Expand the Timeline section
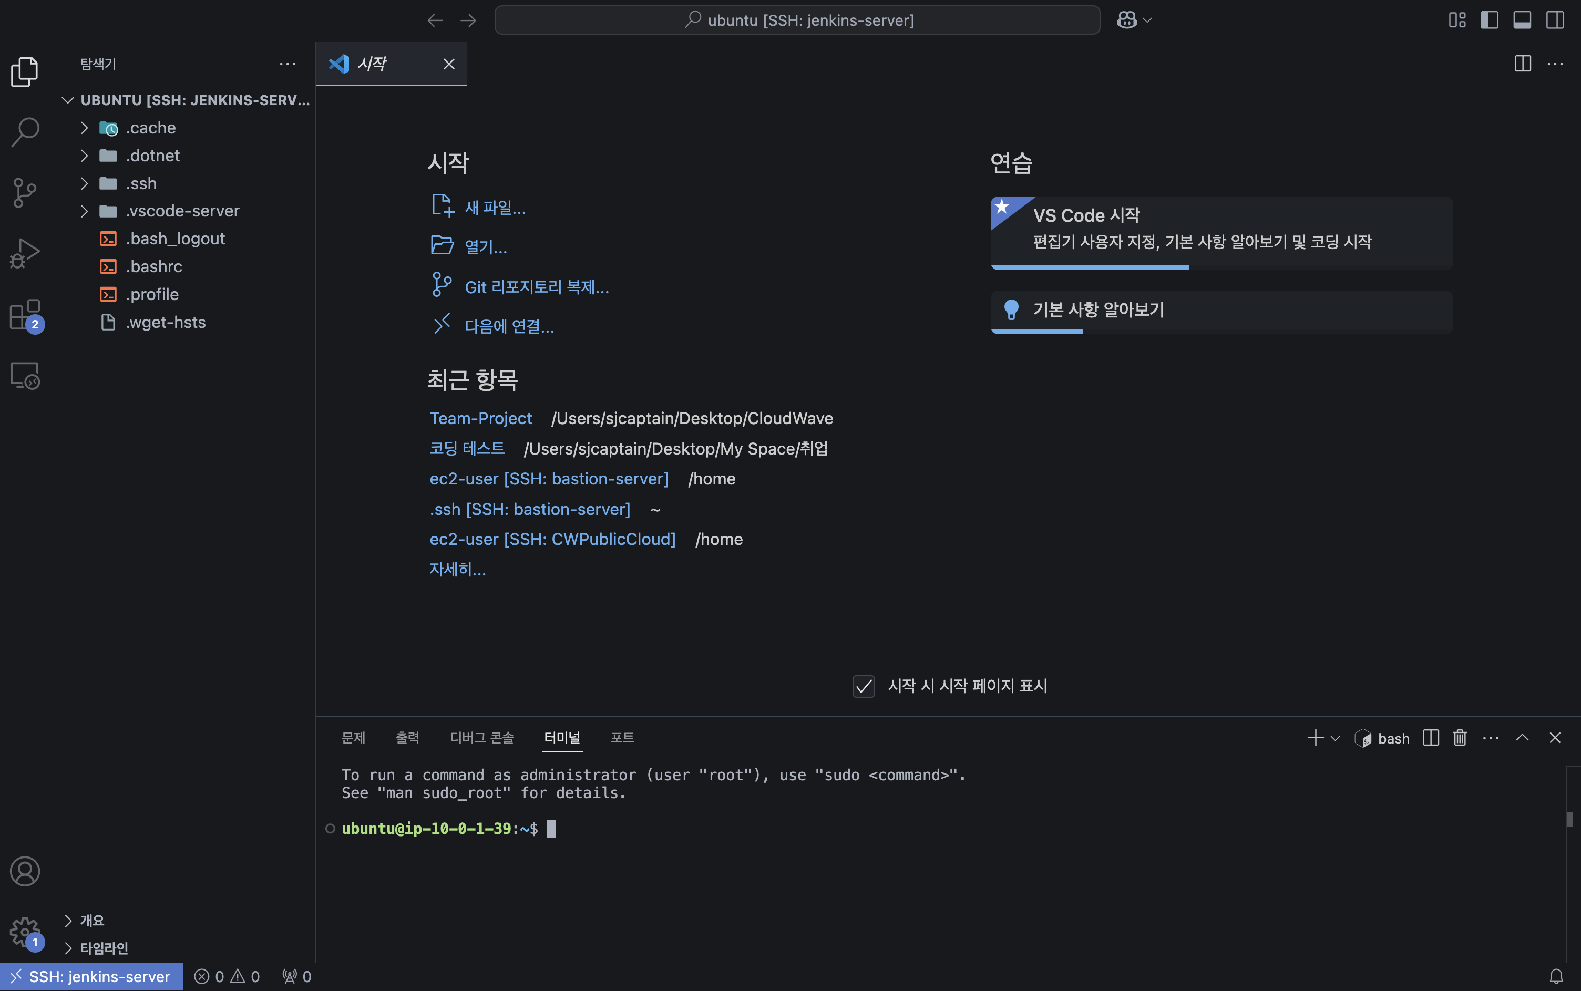 click(104, 948)
